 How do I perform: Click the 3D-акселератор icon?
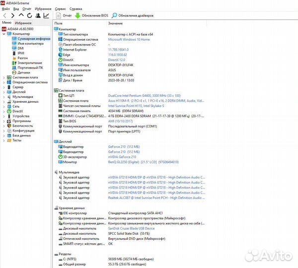[61, 157]
